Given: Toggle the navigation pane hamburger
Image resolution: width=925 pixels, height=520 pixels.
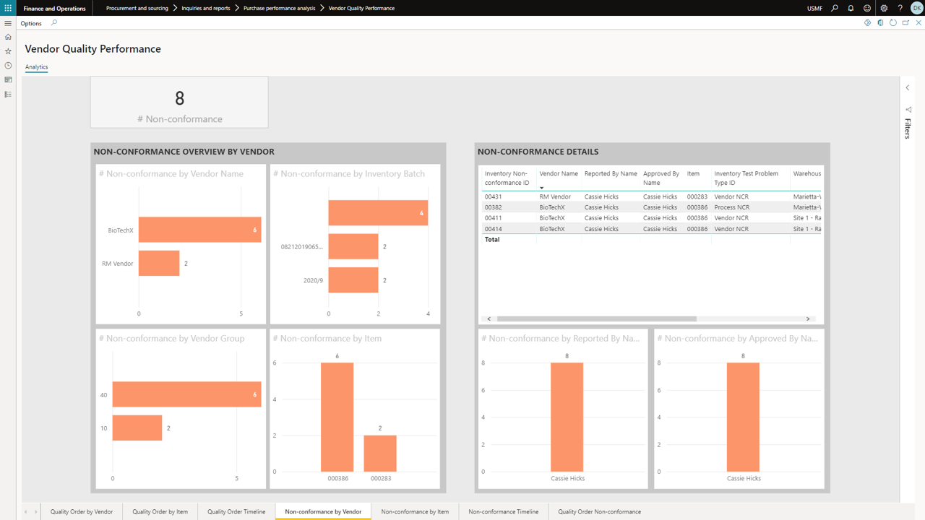Looking at the screenshot, I should [x=7, y=22].
